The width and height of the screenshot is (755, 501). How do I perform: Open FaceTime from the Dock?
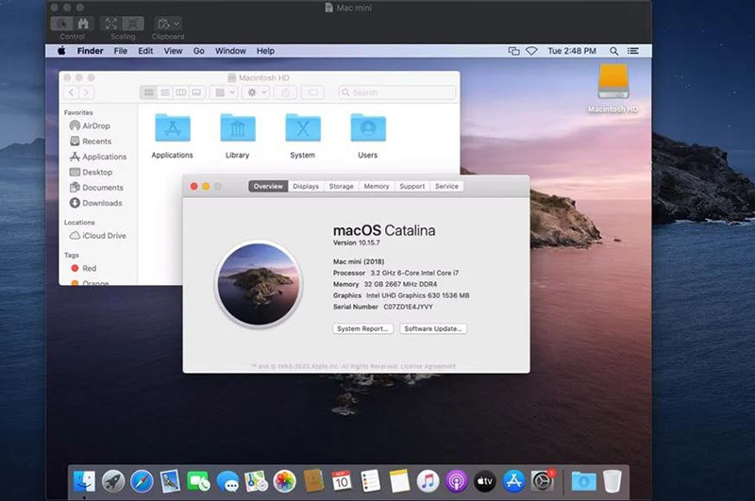click(x=198, y=481)
